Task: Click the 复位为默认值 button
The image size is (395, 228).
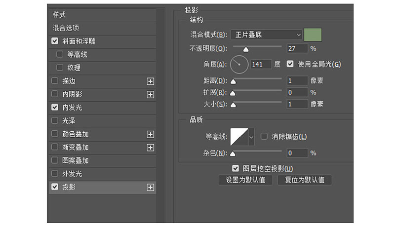Action: pyautogui.click(x=305, y=180)
